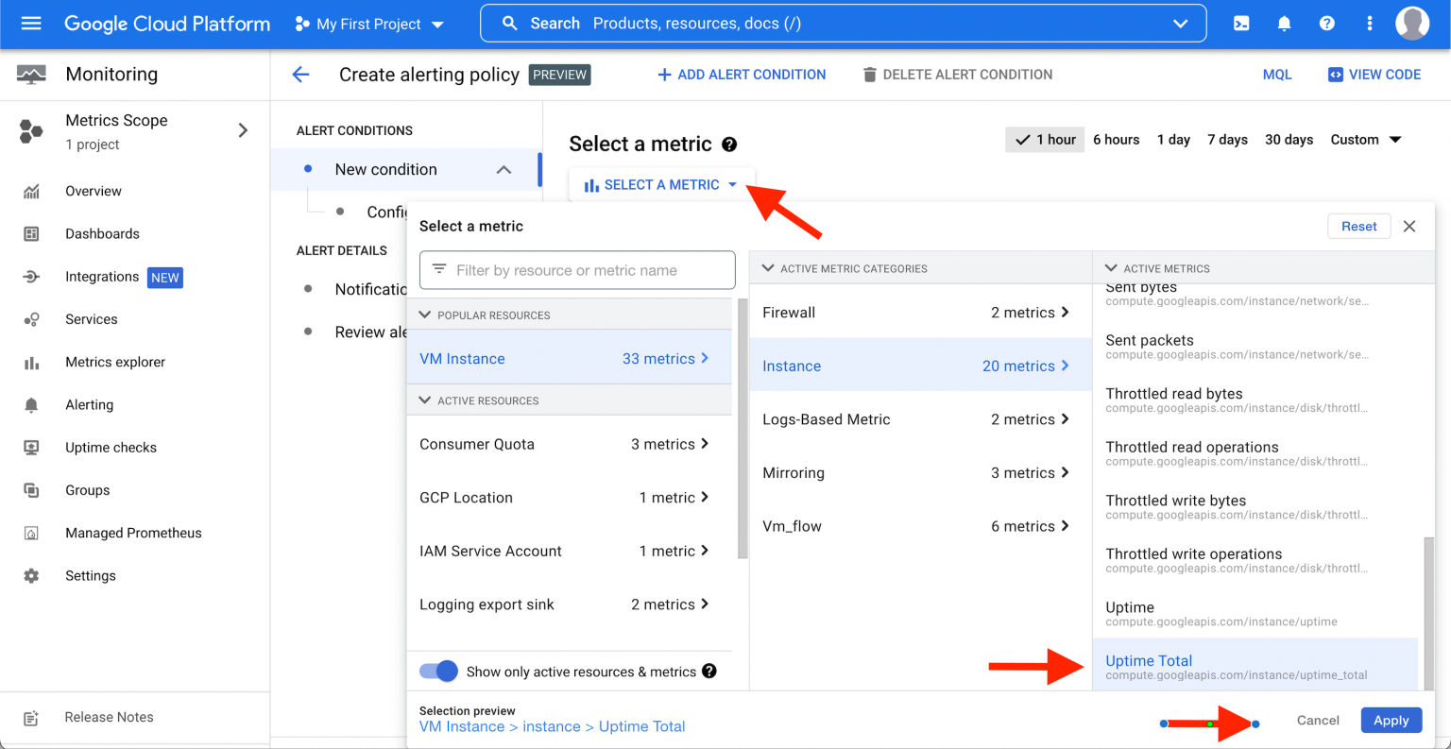Click DELETE ALERT CONDITION
The image size is (1451, 749).
tap(957, 75)
